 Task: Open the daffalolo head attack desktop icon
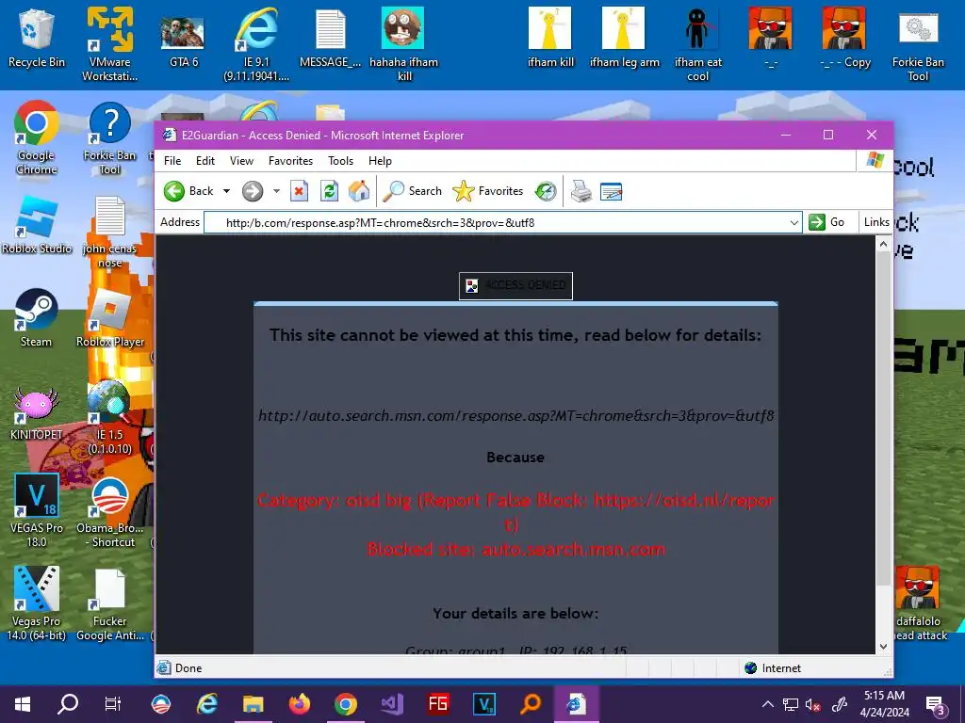coord(918,603)
